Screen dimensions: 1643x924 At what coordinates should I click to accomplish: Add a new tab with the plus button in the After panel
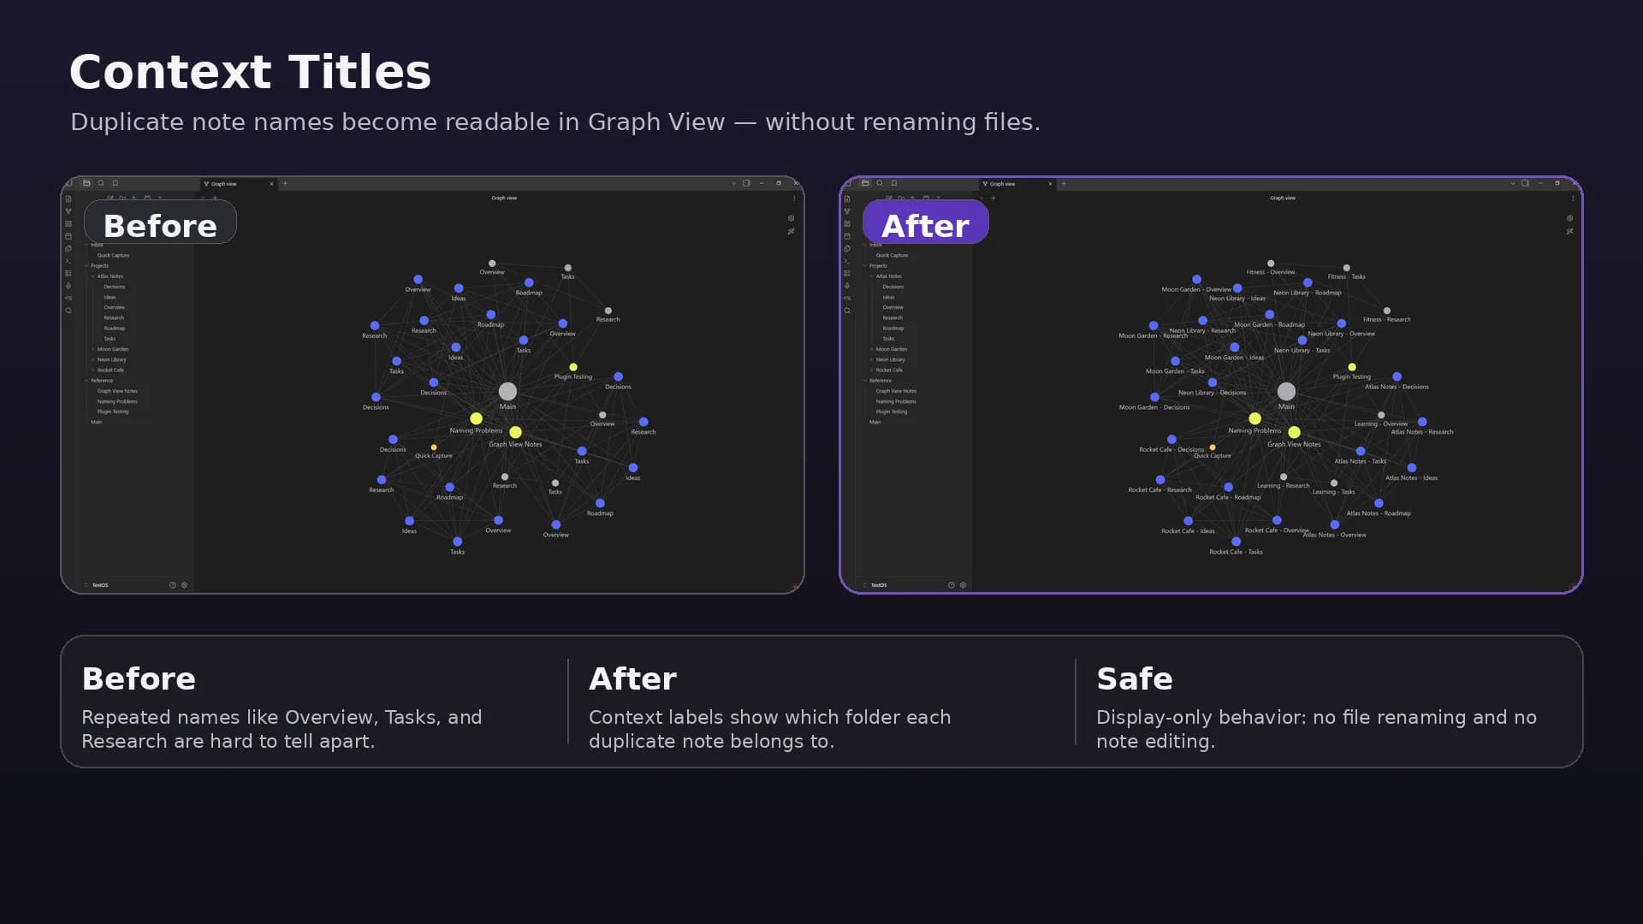(x=1064, y=183)
